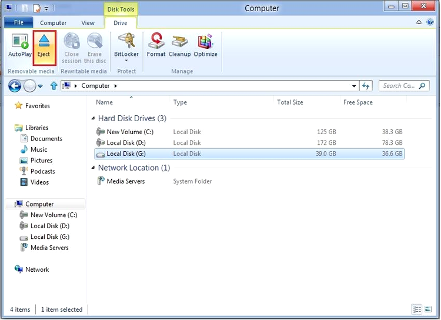Open the address bar history dropdown
Screen dimensions: 441x320
(354, 86)
